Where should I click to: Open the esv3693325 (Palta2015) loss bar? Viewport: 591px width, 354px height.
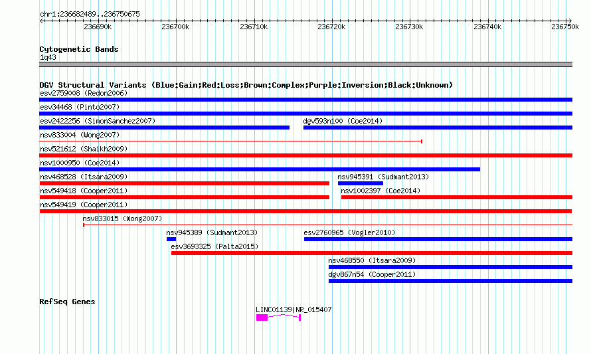372,253
